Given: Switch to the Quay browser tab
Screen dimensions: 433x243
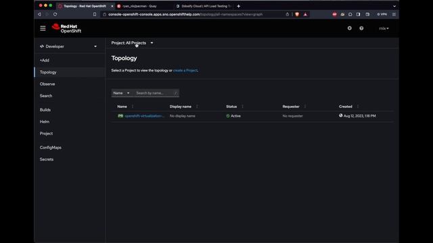Looking at the screenshot, I should click(x=139, y=6).
